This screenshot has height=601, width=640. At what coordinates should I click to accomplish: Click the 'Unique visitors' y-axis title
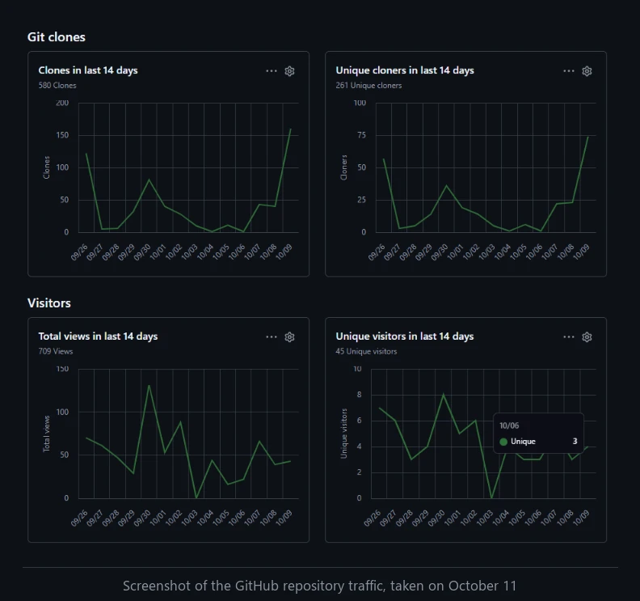[x=343, y=434]
